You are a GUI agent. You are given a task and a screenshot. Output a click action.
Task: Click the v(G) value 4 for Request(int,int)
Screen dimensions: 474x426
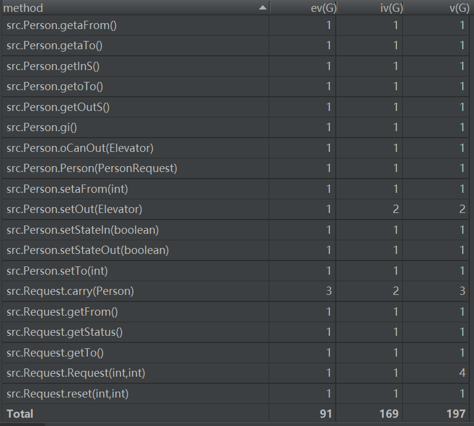[x=462, y=373]
